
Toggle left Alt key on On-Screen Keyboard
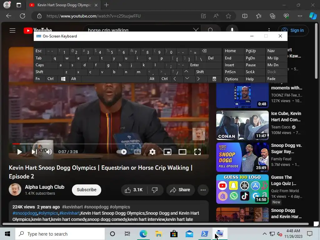tap(75, 79)
